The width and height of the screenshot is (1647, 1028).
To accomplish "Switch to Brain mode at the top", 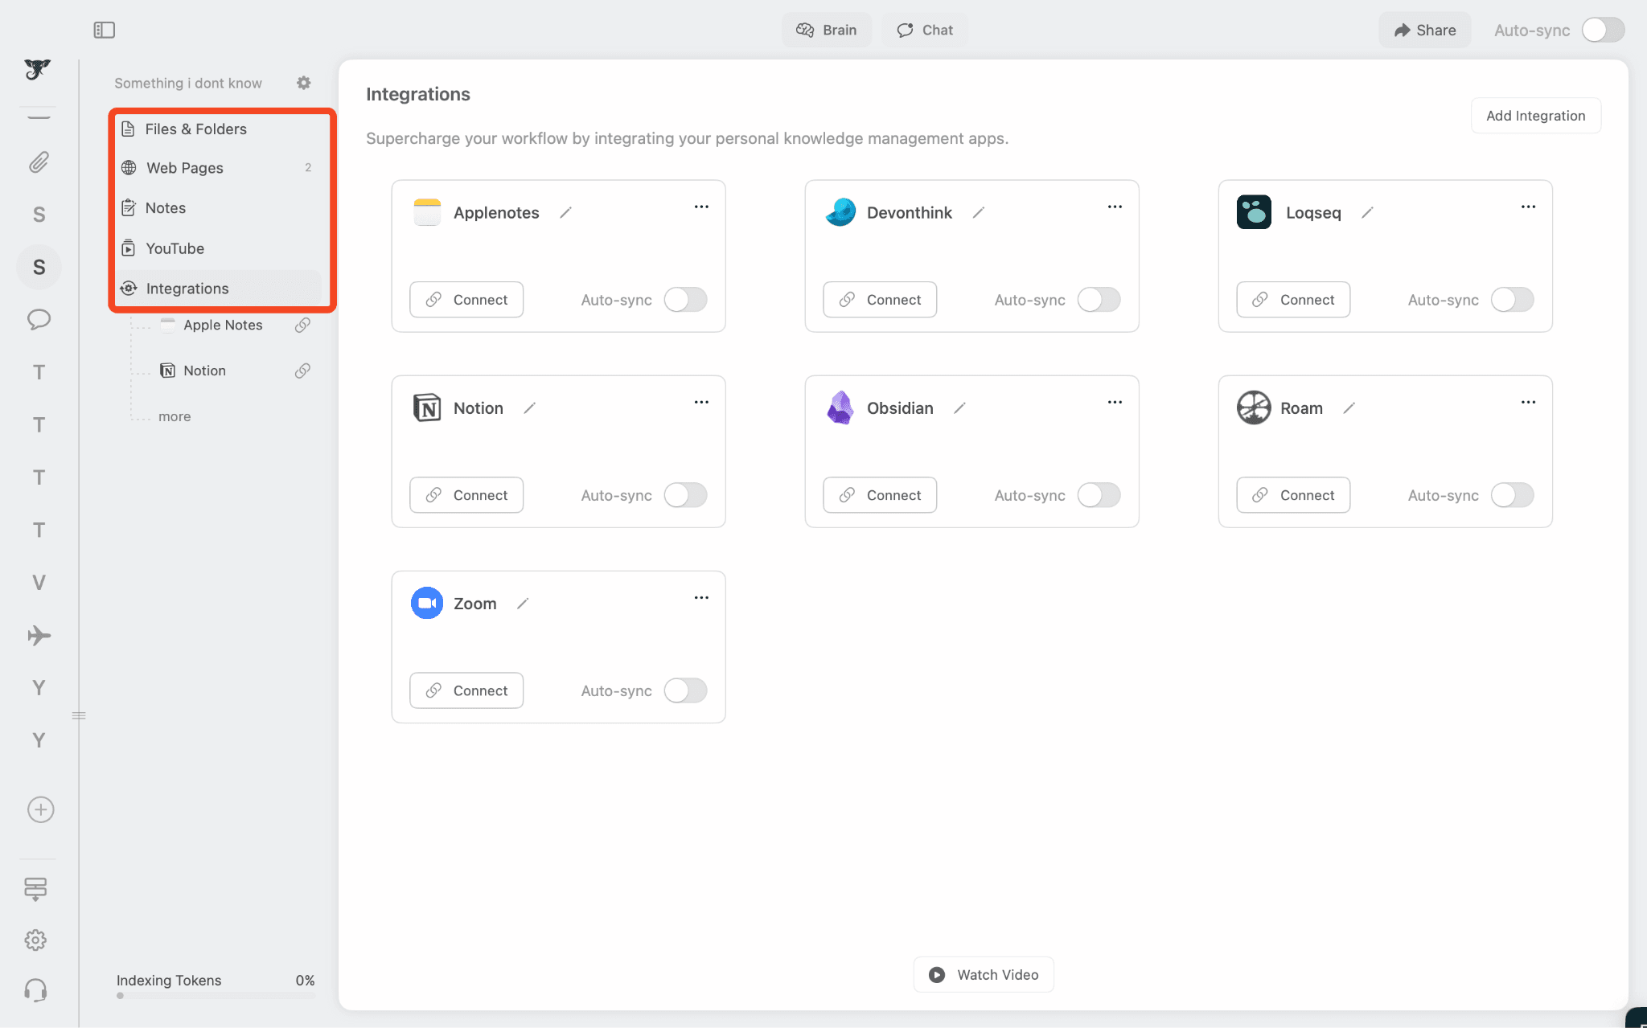I will point(827,30).
